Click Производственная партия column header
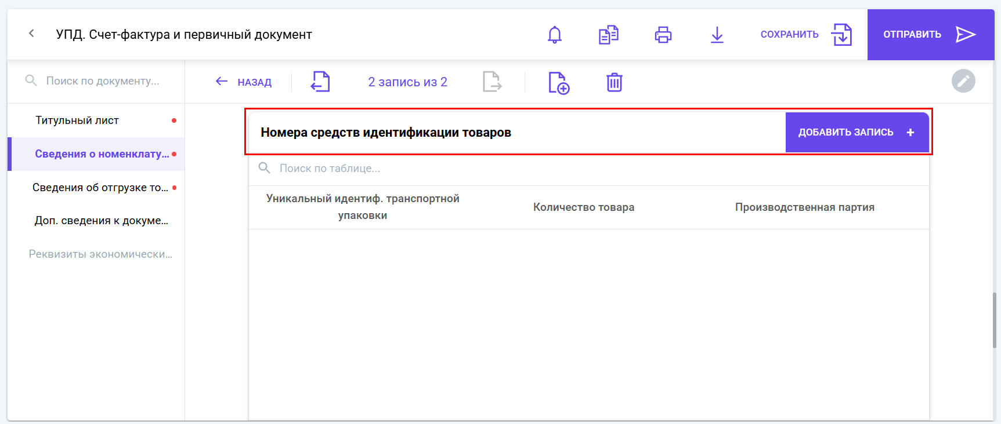This screenshot has height=424, width=1001. [805, 207]
